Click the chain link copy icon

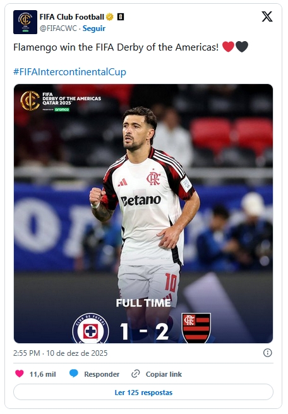point(136,374)
